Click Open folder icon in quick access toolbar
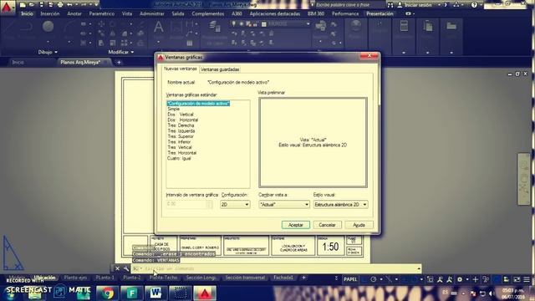 tap(32, 5)
